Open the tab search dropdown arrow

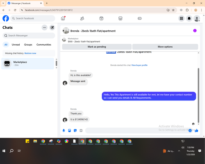click(x=3, y=3)
